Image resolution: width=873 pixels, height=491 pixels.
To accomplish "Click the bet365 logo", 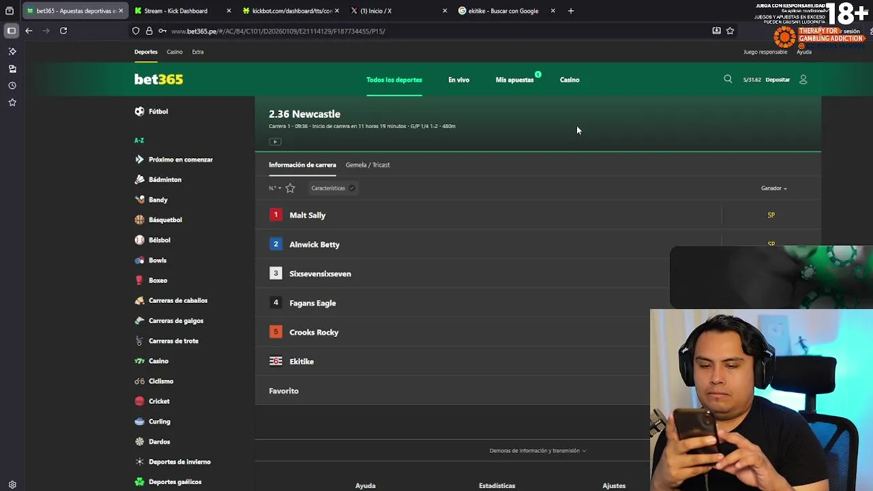I will tap(158, 79).
